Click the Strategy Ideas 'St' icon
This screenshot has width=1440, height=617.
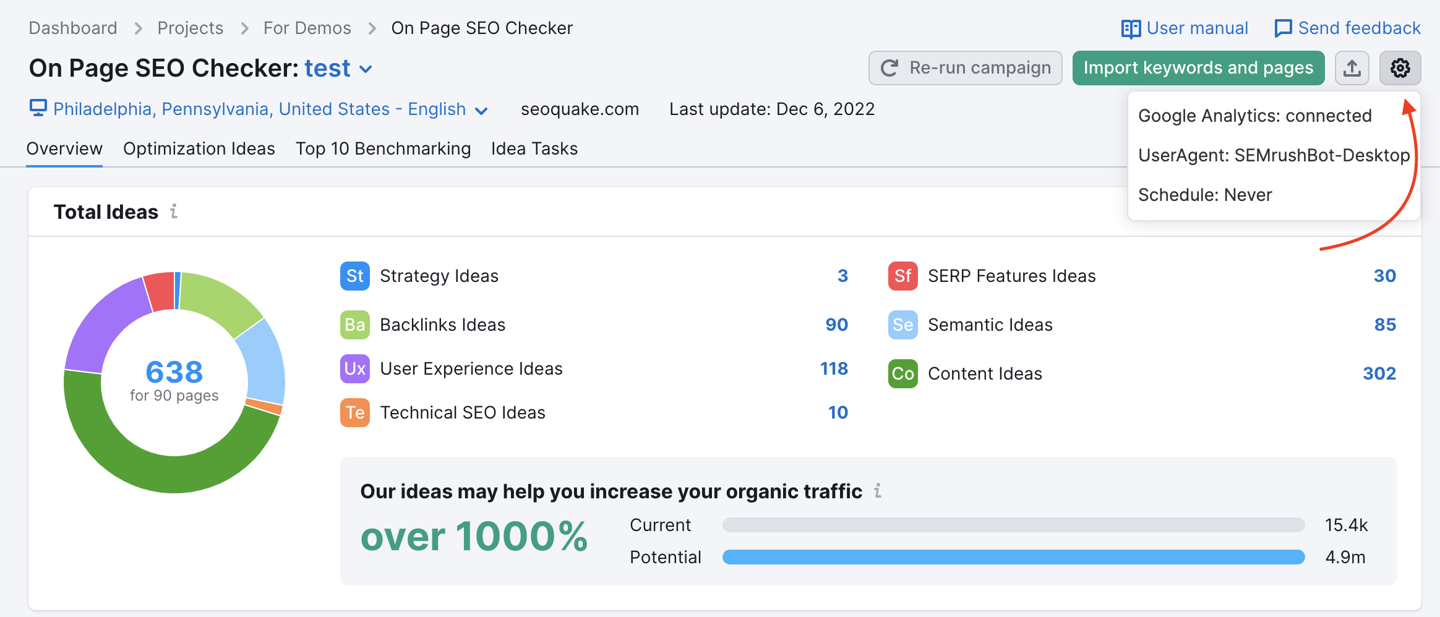click(x=354, y=276)
